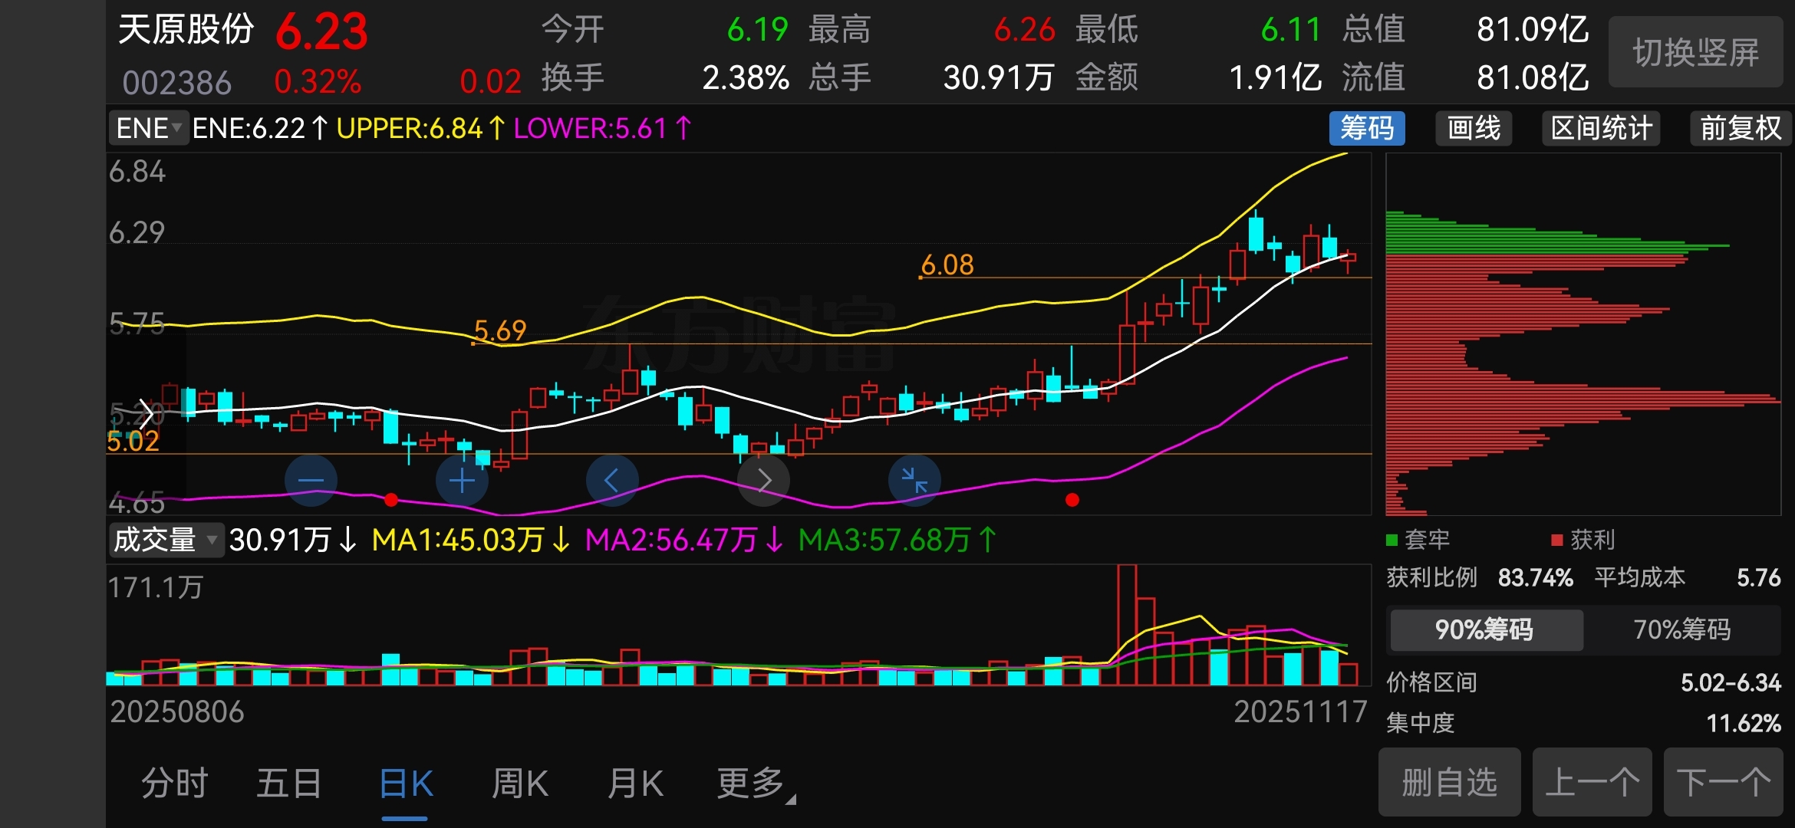The image size is (1795, 828).
Task: Click the red dot marker under October candles
Action: [x=1072, y=500]
